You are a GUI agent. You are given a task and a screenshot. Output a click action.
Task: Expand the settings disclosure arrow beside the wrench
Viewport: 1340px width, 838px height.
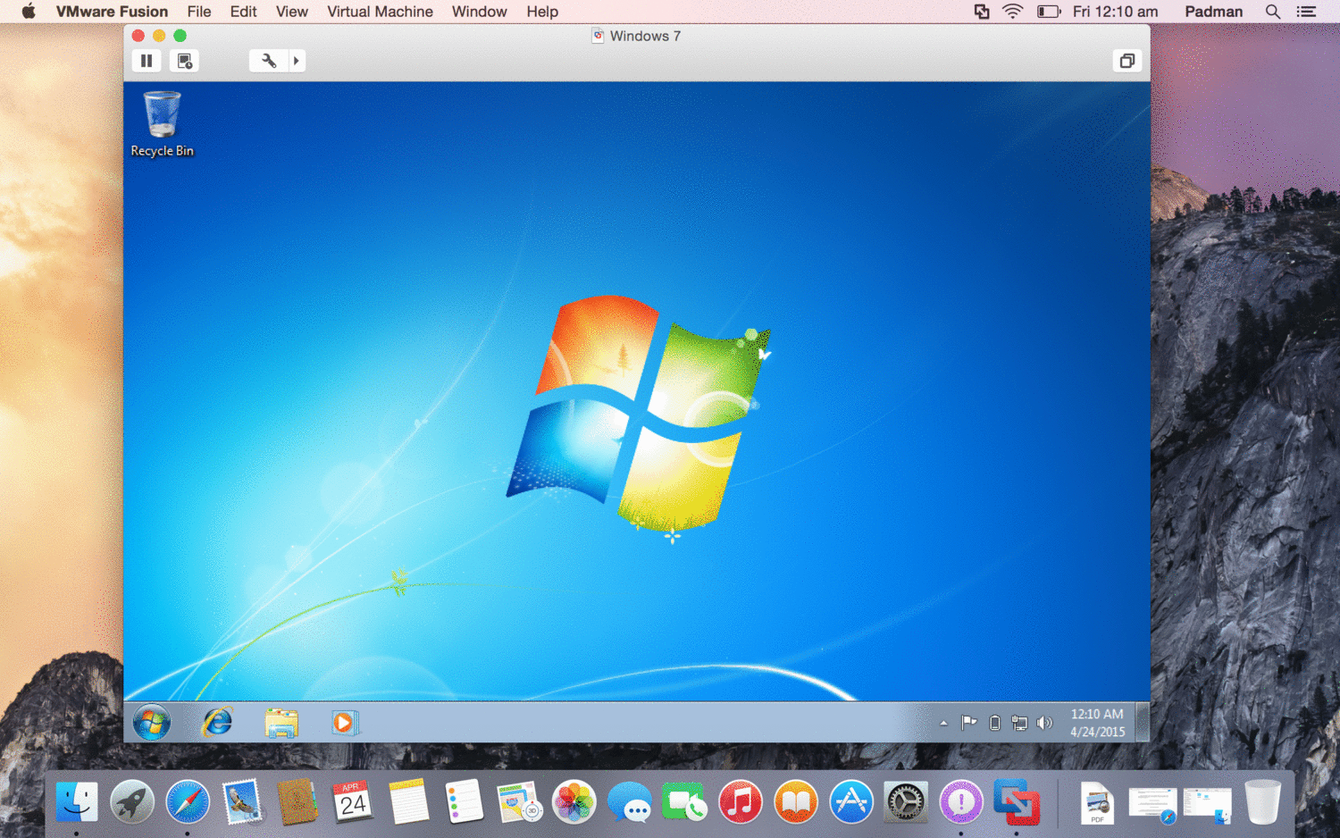click(296, 60)
